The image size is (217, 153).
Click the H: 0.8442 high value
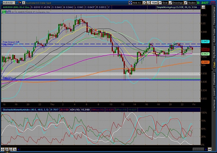tap(68, 7)
